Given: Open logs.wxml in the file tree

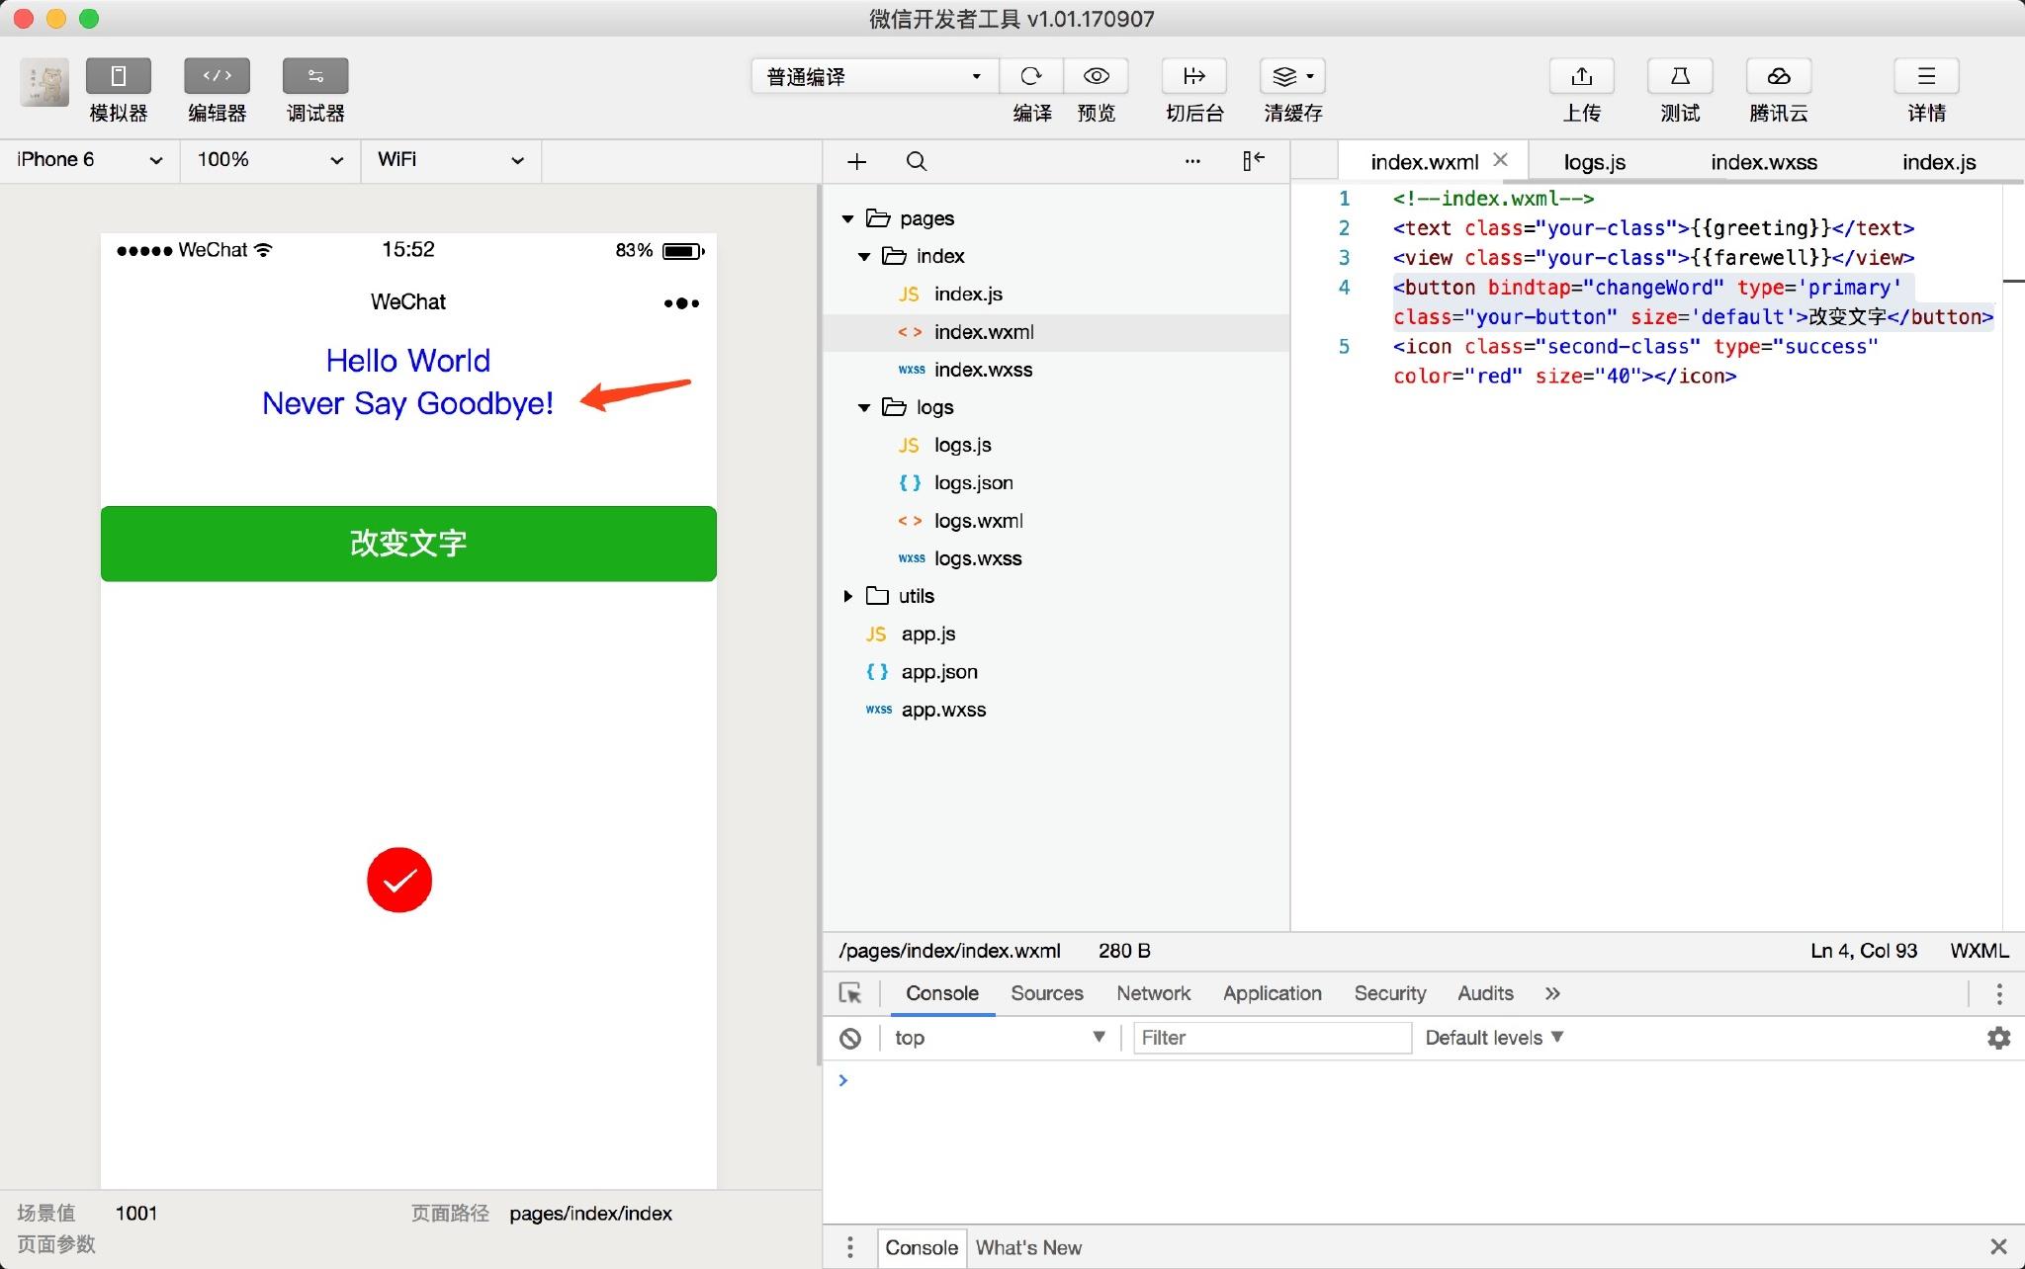Looking at the screenshot, I should click(x=1056, y=521).
